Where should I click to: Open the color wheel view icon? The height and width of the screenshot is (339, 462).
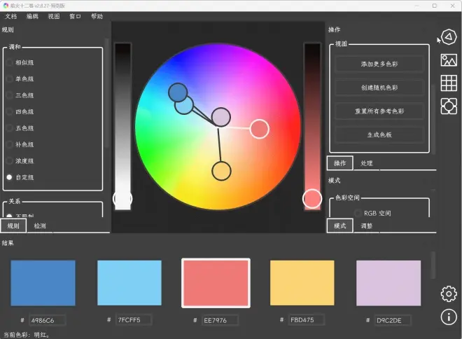point(449,36)
